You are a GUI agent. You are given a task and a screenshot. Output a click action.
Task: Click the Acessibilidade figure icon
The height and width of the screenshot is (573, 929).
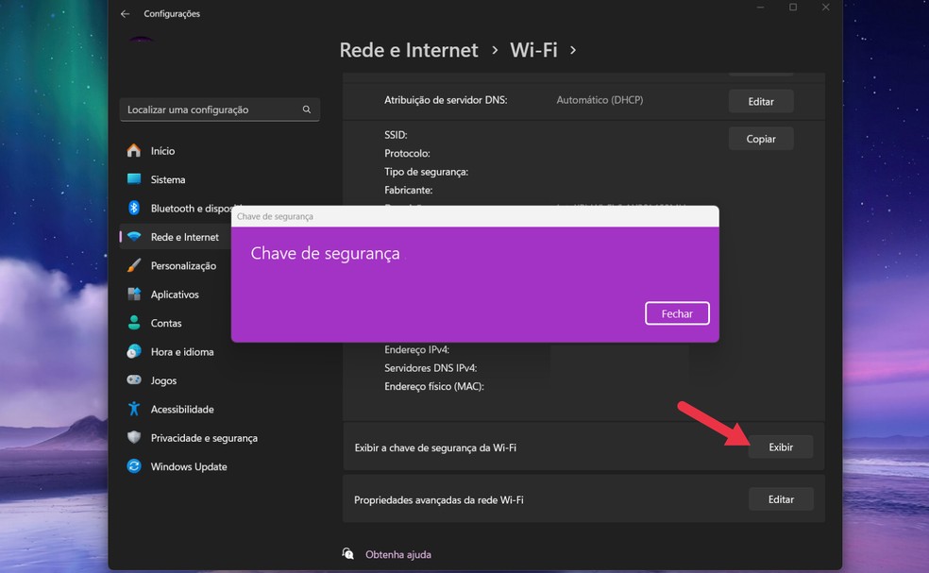(x=134, y=409)
